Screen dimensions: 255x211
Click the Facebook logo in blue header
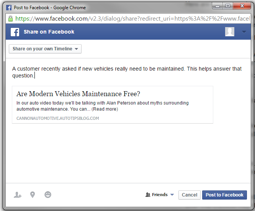coord(15,32)
